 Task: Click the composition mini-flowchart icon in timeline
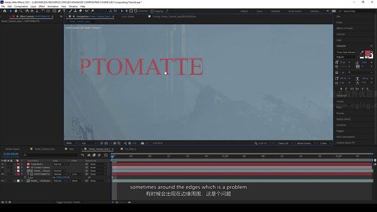coord(82,155)
